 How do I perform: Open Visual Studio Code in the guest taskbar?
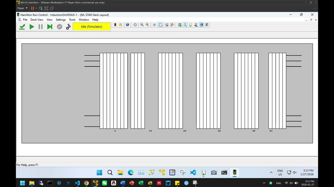tap(193, 172)
